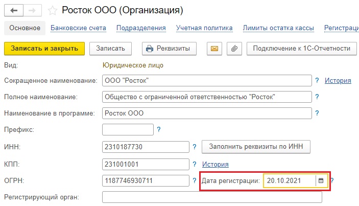The width and height of the screenshot is (359, 206).
Task: Open calendar picker for Дата регистрации
Action: 321,180
